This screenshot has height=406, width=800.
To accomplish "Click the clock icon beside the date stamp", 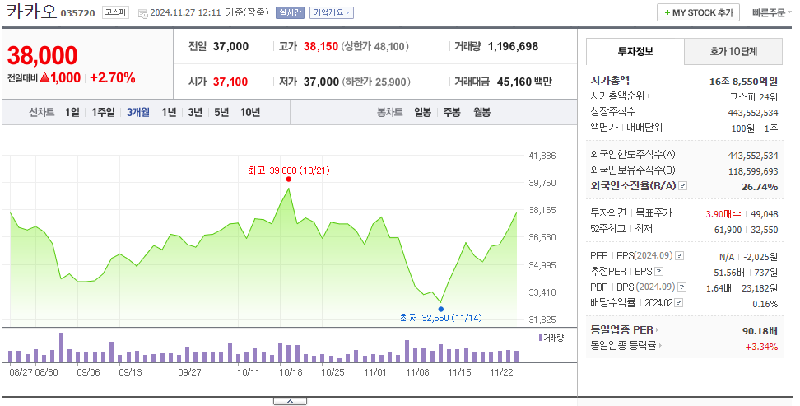I will click(143, 13).
